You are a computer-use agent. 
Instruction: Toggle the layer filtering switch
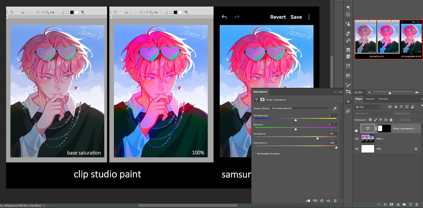(x=421, y=106)
